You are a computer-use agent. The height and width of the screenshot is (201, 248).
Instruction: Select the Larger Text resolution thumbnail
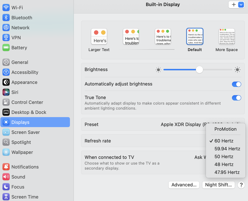pos(99,37)
